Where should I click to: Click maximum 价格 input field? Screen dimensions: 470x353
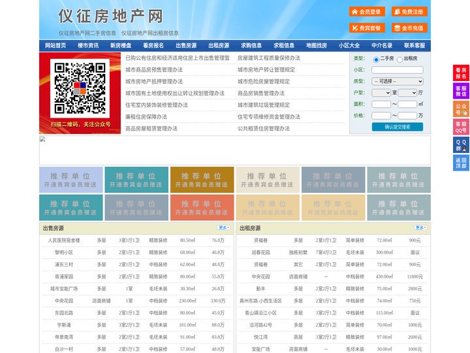(407, 116)
